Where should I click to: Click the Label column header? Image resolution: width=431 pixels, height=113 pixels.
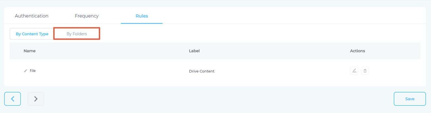194,51
